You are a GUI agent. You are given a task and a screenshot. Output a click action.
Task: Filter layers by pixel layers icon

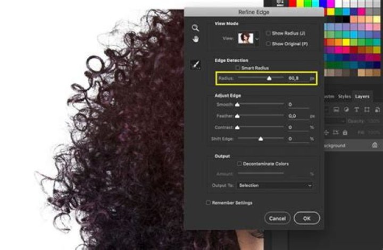tap(336, 110)
